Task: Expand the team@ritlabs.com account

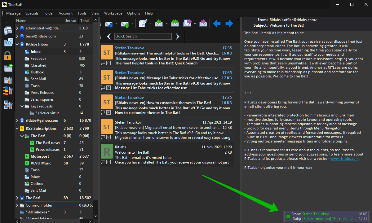Action: point(17,36)
